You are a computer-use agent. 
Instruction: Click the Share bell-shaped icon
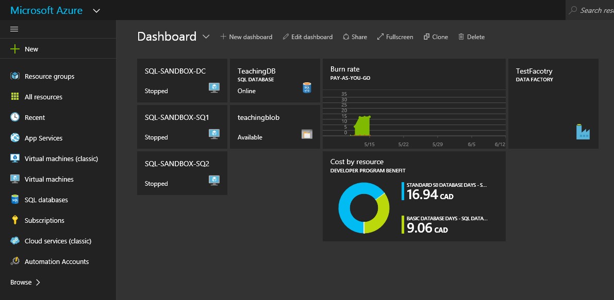(346, 37)
